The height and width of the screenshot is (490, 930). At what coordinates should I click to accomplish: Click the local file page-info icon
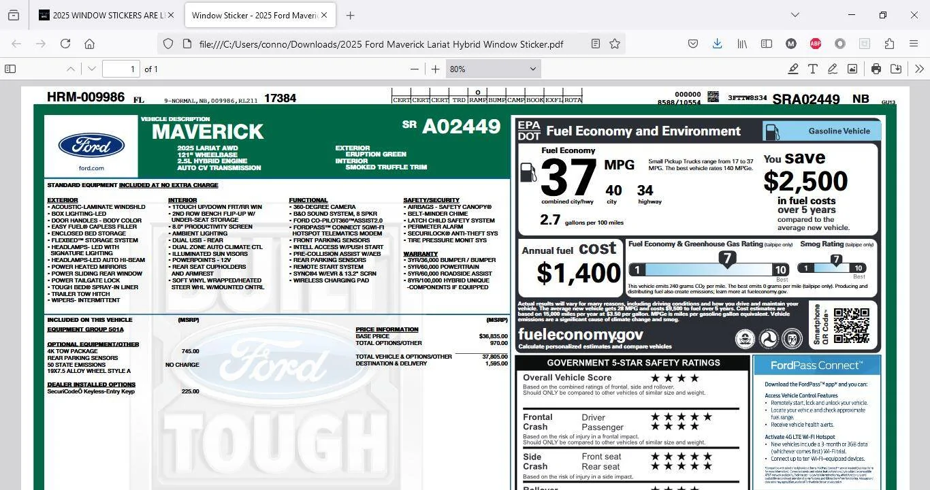point(187,44)
